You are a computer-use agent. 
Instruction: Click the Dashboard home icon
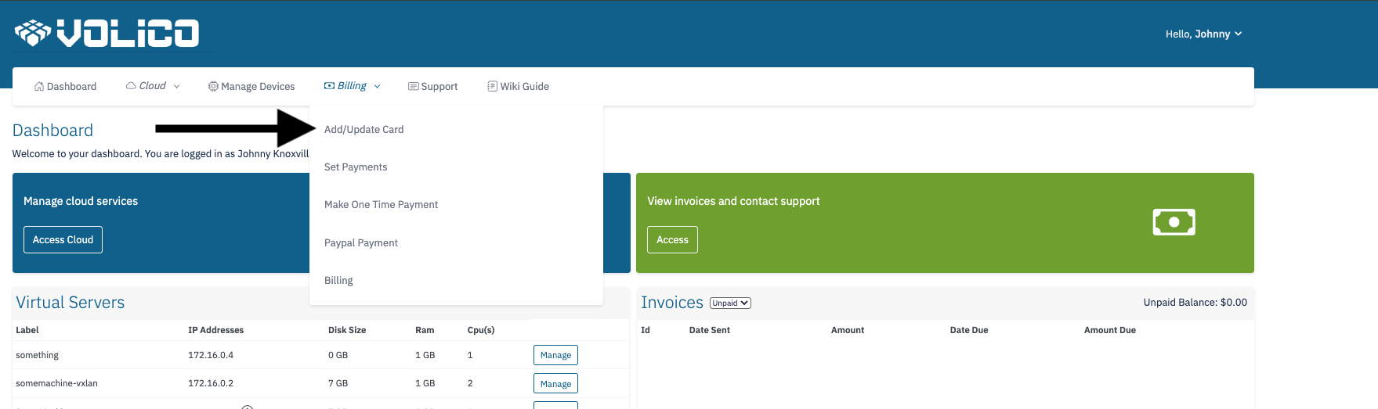pyautogui.click(x=39, y=87)
